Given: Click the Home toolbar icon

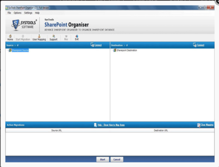Looking at the screenshot, I should (10, 36).
